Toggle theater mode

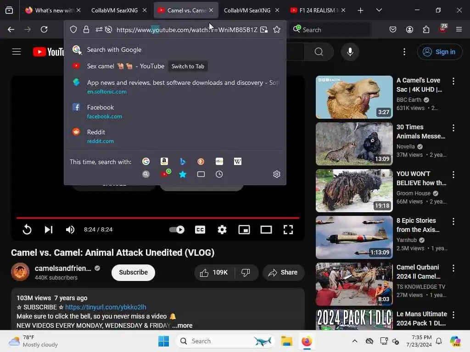[x=266, y=230]
